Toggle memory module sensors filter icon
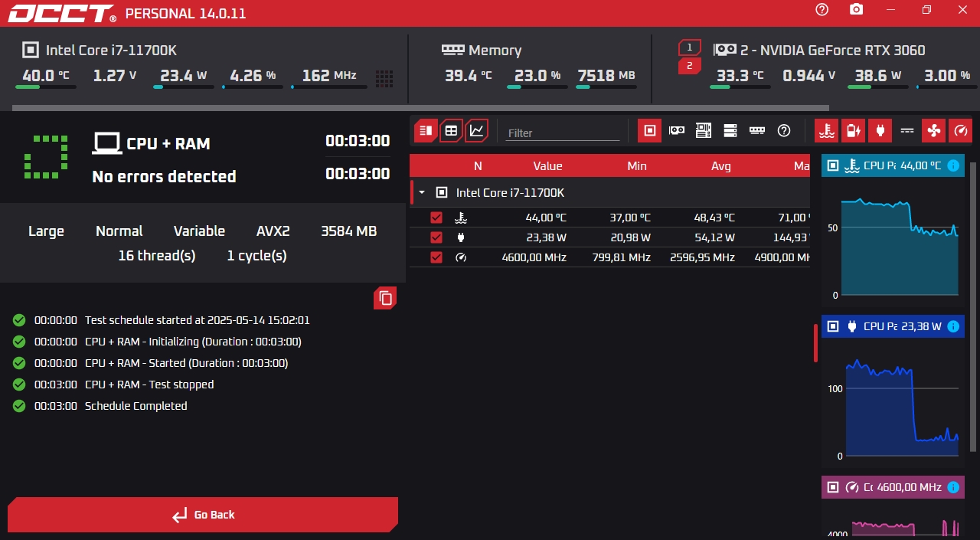 pyautogui.click(x=757, y=131)
